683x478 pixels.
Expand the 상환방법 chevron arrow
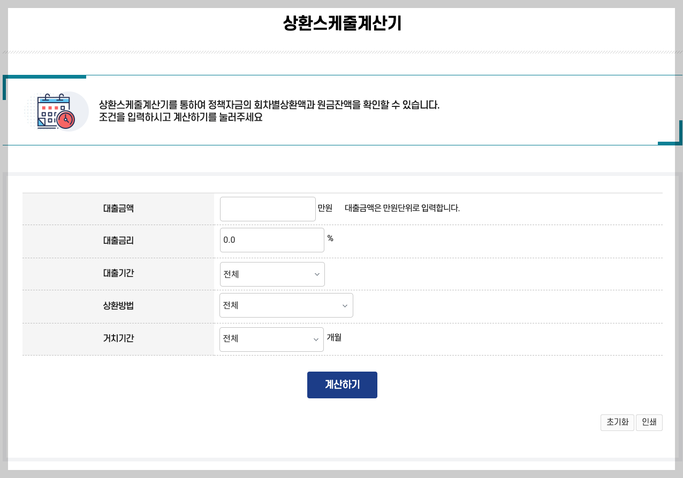click(x=345, y=305)
